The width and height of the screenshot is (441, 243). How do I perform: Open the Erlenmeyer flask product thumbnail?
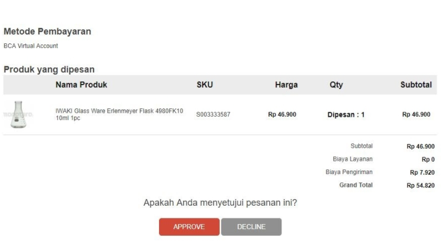point(18,115)
